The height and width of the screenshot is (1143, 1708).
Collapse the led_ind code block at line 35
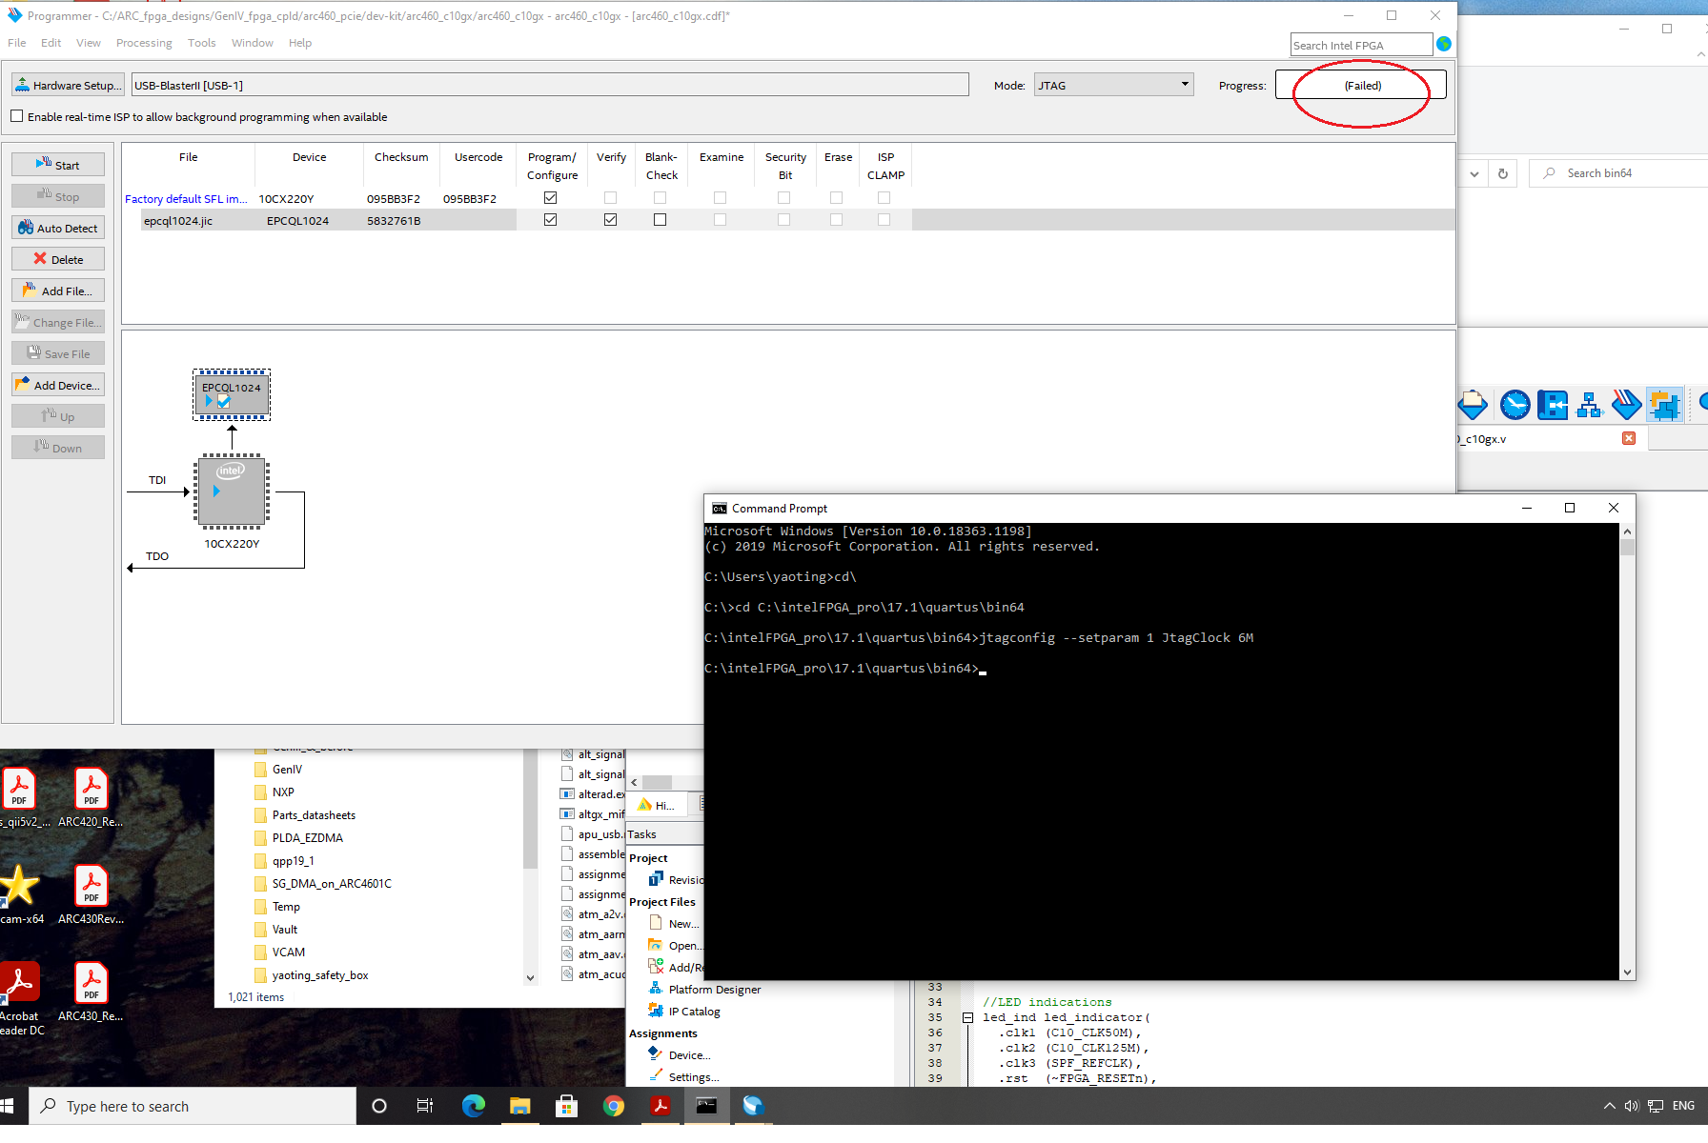point(967,1017)
